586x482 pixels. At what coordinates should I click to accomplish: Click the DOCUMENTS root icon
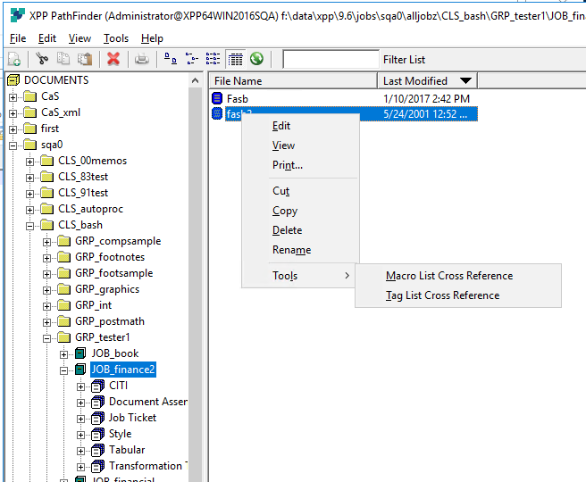point(13,80)
